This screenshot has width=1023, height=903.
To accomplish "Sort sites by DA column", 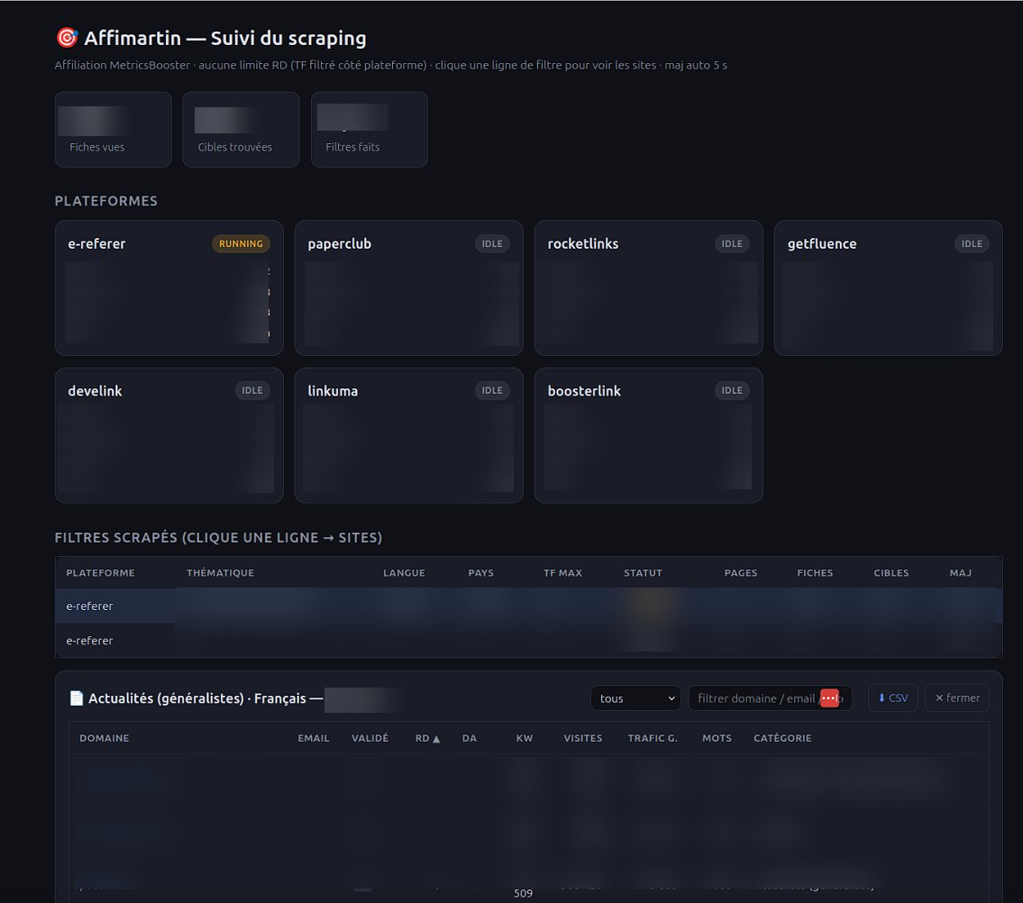I will 469,738.
